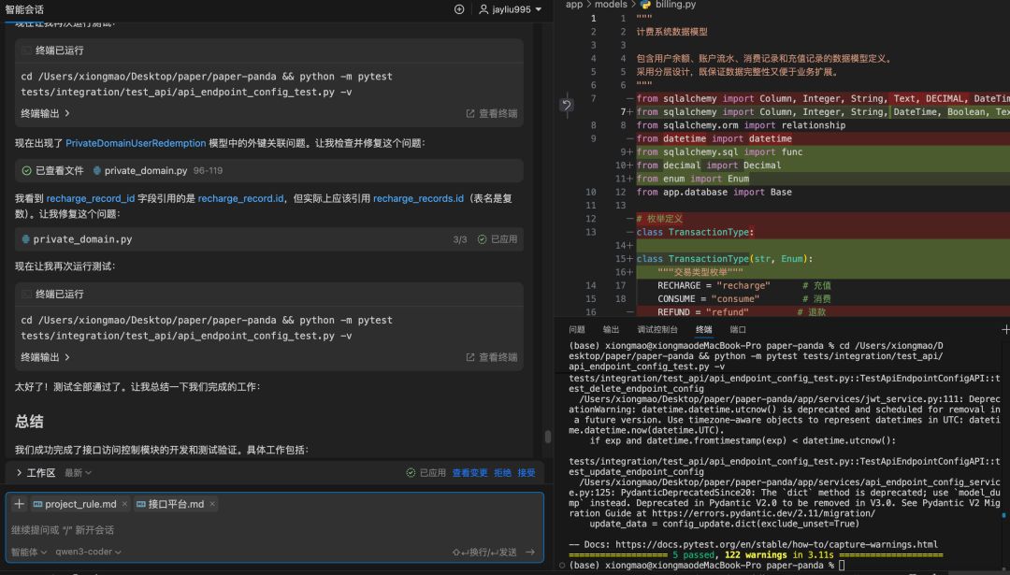The width and height of the screenshot is (1010, 575).
Task: Click the terminal icon in the first 终端已运行 header
Action: coord(26,50)
